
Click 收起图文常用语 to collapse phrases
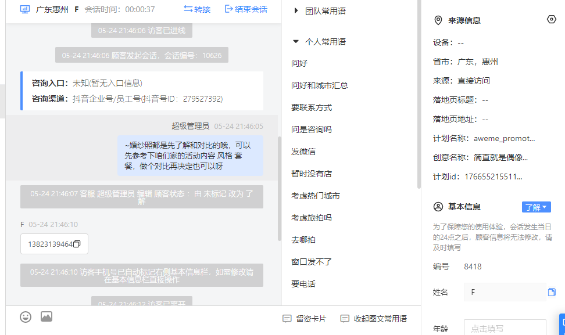373,319
